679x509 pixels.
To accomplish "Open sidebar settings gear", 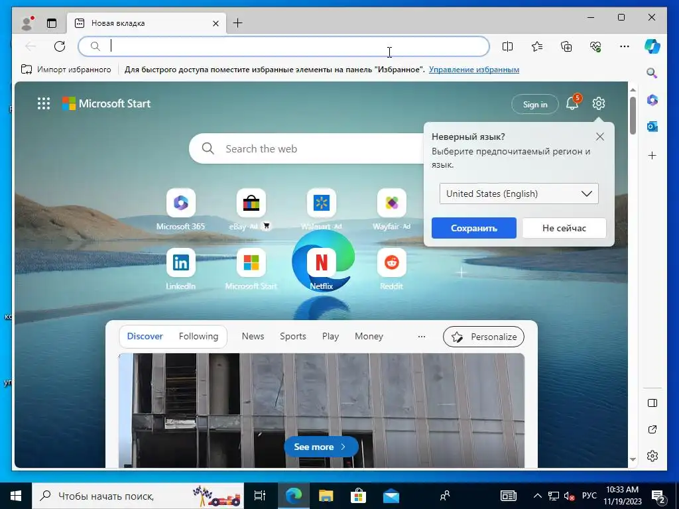I will [652, 456].
